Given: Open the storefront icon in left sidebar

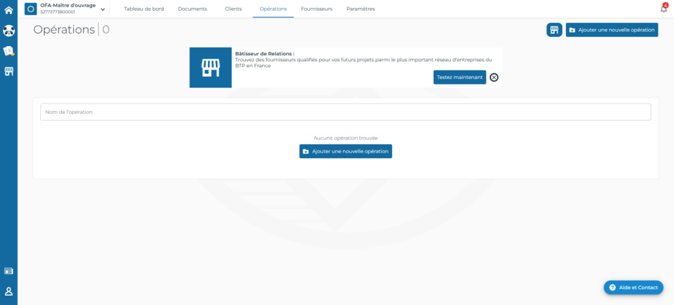Looking at the screenshot, I should coord(9,71).
